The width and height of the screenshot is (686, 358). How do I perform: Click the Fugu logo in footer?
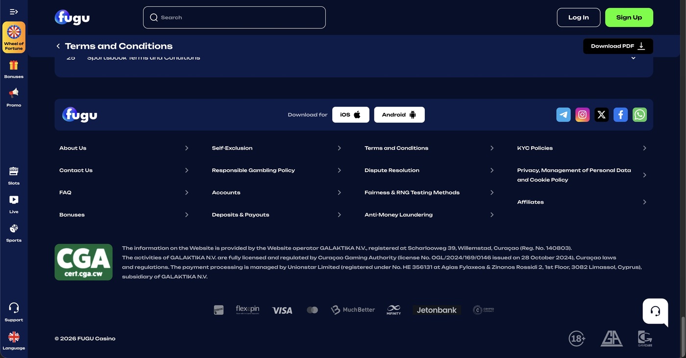pyautogui.click(x=80, y=115)
